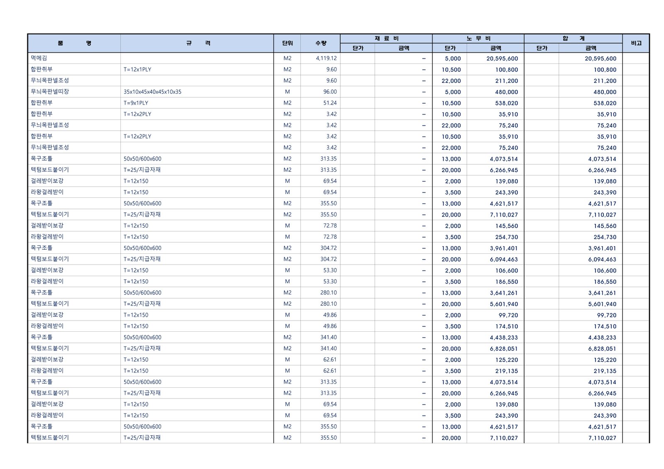Click the 노무비 group header

[478, 39]
